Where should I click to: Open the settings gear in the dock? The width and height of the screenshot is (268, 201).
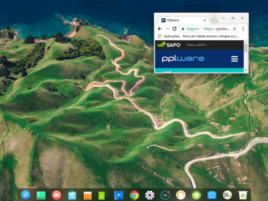tap(150, 195)
